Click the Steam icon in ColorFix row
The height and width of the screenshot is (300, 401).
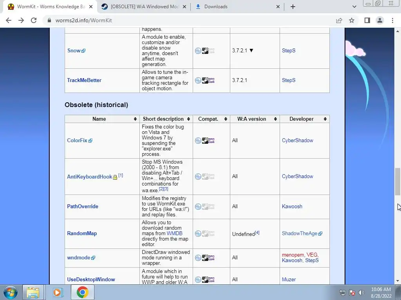pos(205,141)
